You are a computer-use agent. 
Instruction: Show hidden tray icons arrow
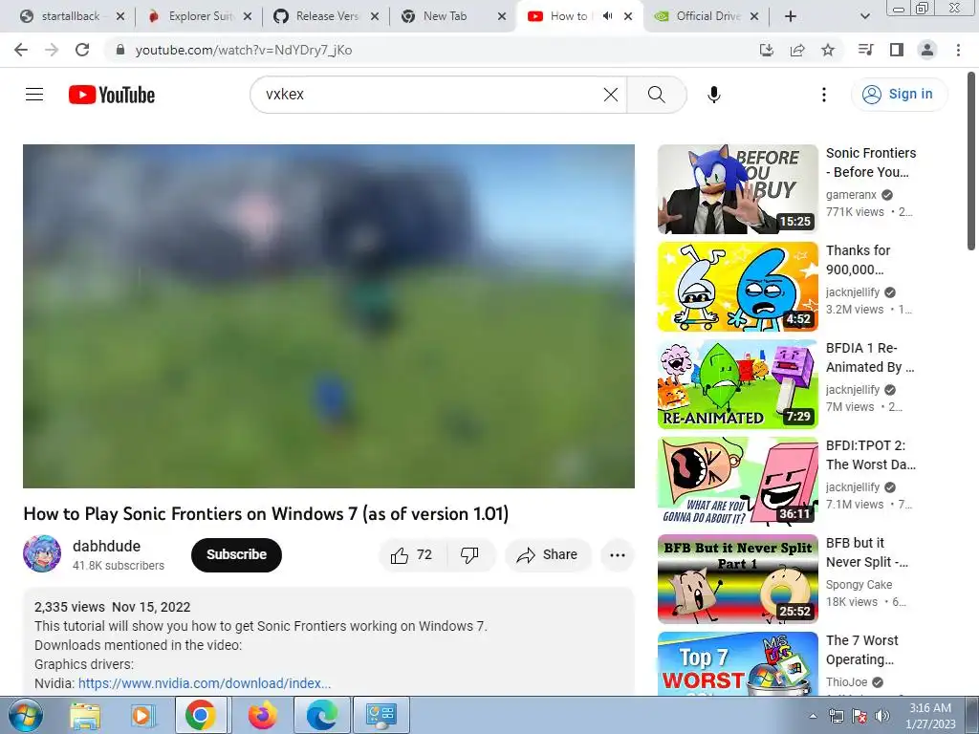click(x=813, y=716)
